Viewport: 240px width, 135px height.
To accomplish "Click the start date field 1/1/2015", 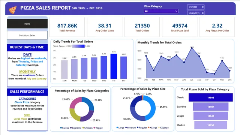I will point(196,7).
